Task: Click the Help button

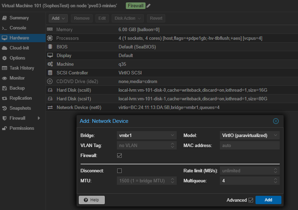Action: point(92,200)
